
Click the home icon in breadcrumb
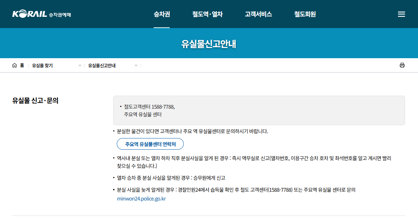(x=14, y=66)
